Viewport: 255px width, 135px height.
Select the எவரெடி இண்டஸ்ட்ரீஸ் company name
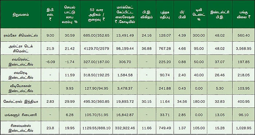tap(21, 75)
